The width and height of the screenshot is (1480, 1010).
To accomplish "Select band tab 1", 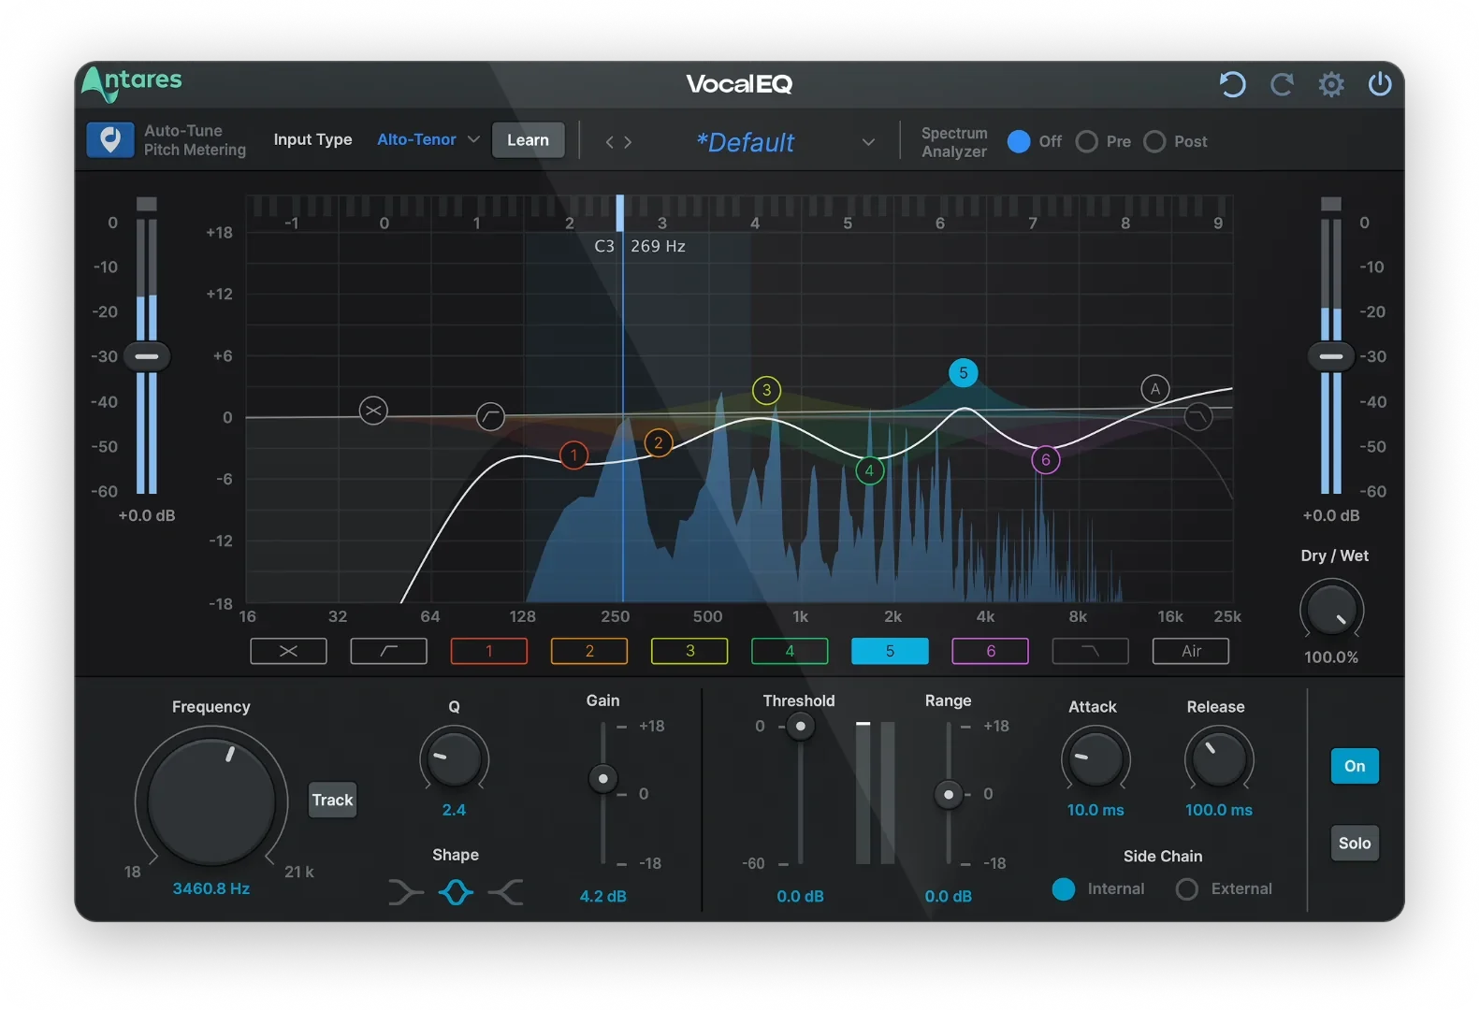I will pyautogui.click(x=488, y=651).
